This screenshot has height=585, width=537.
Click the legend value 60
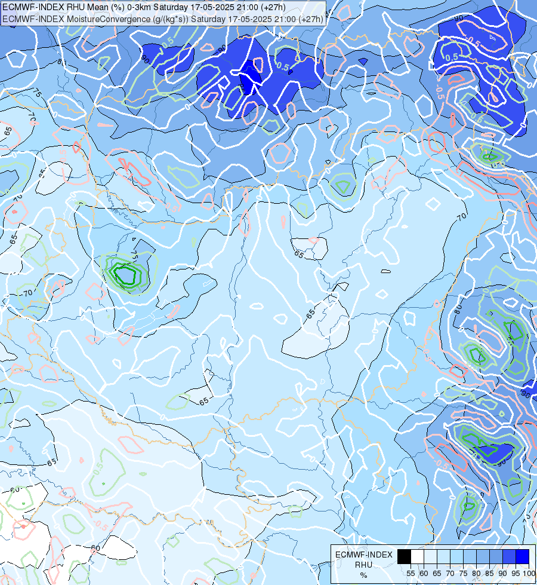tap(424, 574)
